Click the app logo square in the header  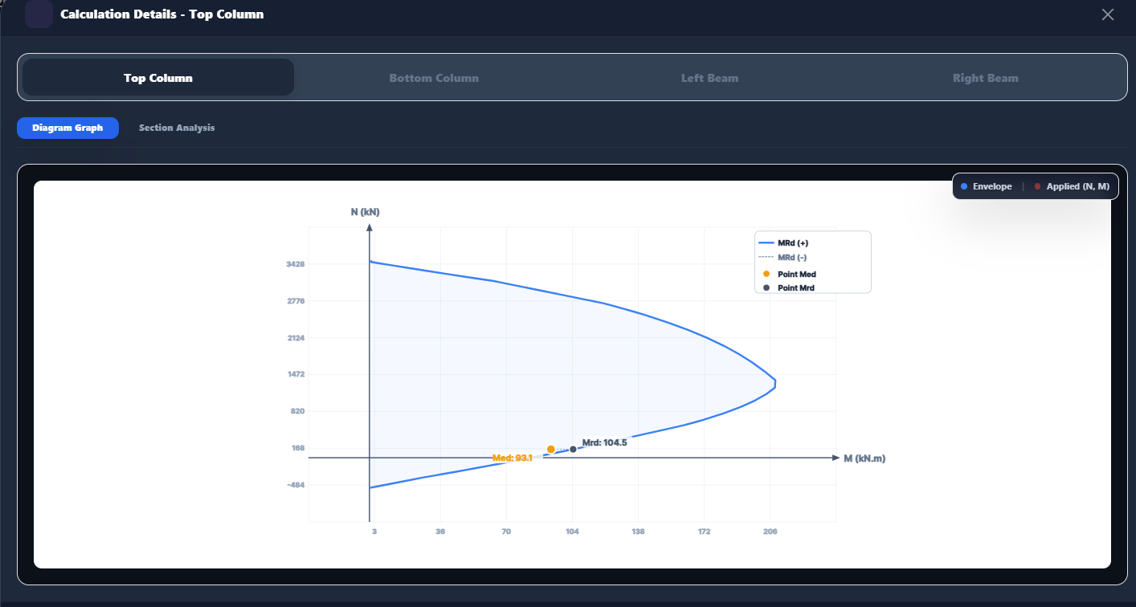pos(39,14)
